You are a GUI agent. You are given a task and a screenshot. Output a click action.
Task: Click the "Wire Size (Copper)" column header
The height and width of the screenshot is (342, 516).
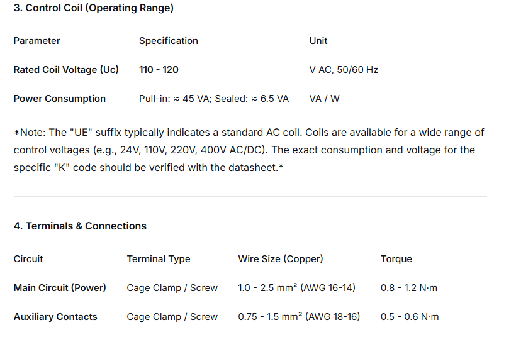coord(281,259)
